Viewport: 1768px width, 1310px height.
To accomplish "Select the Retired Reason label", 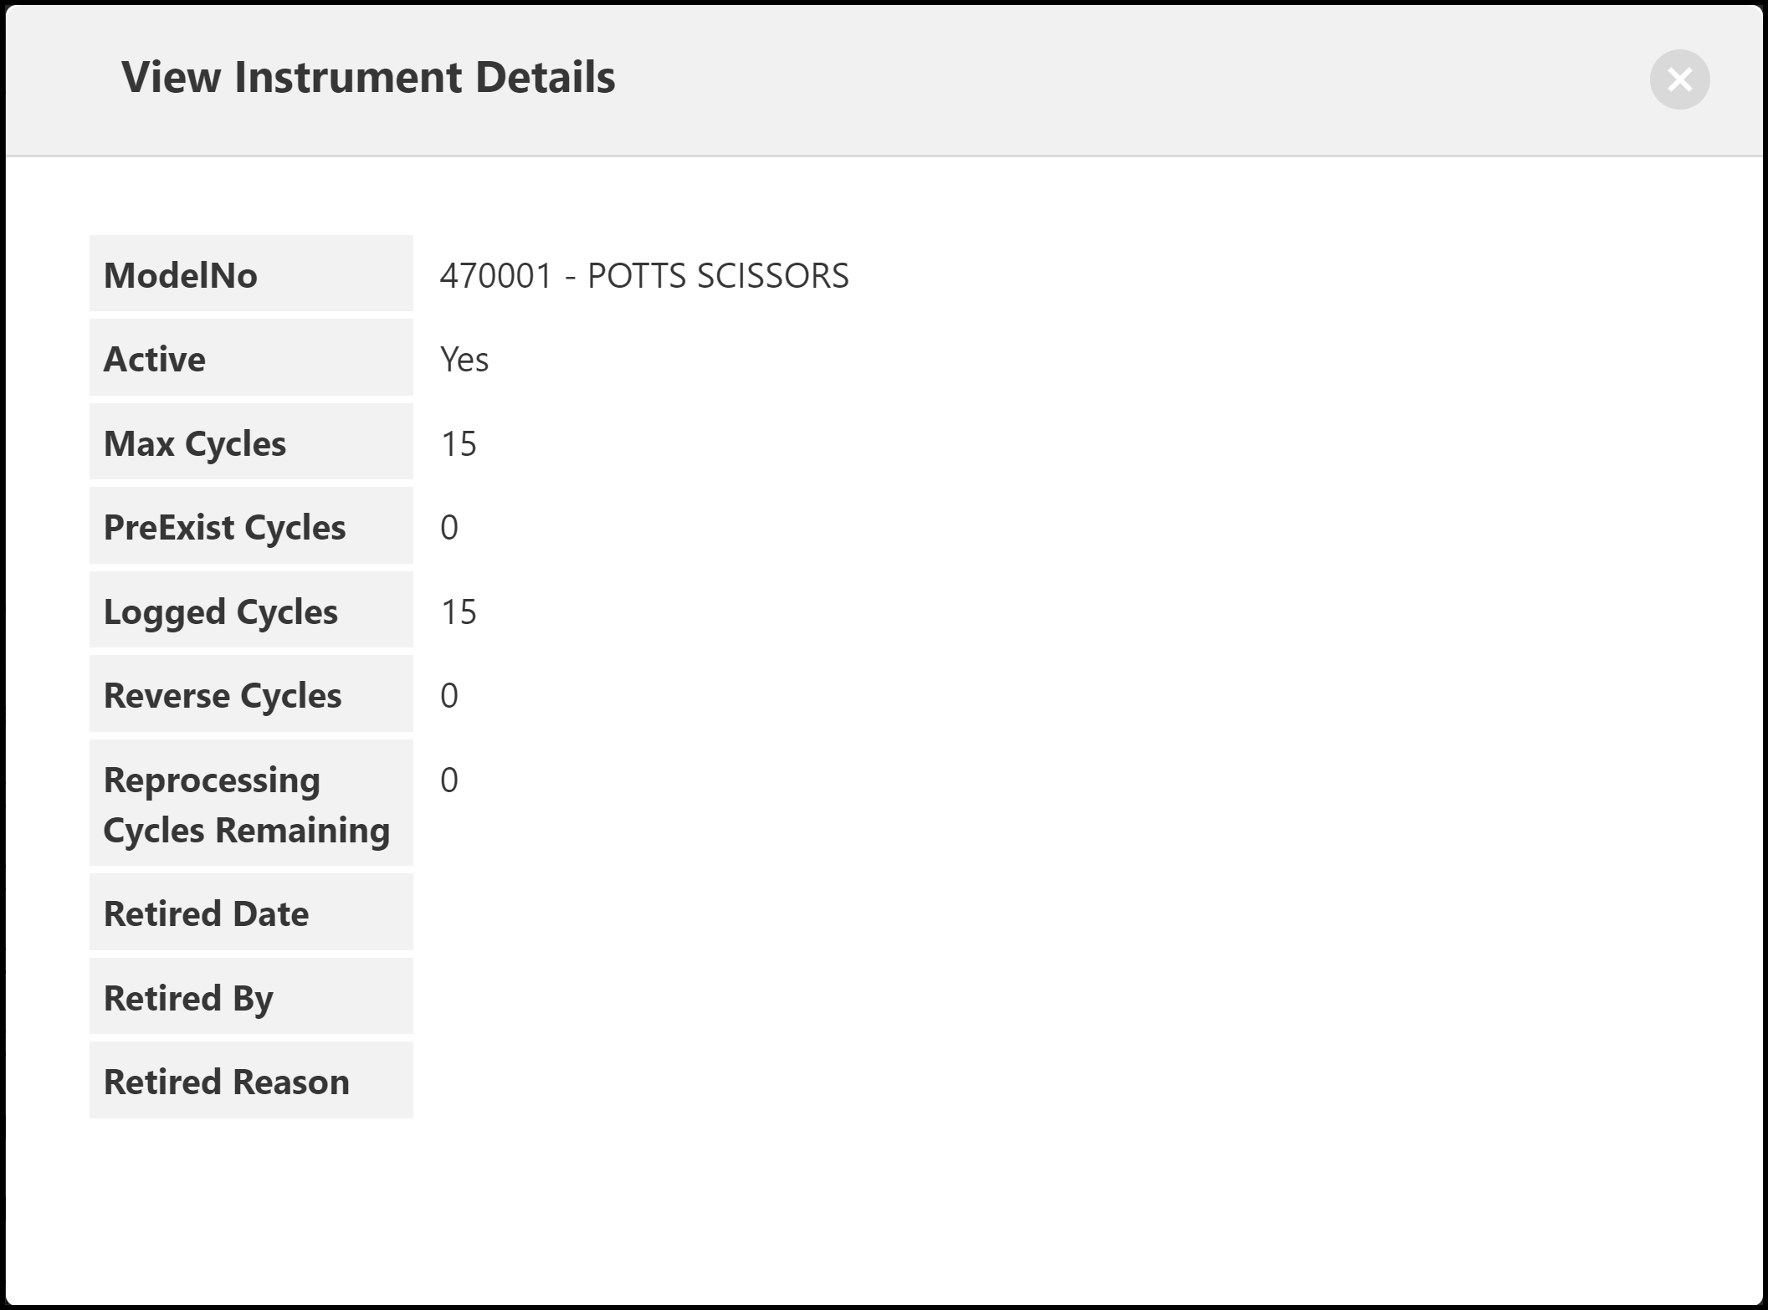I will (x=226, y=1082).
